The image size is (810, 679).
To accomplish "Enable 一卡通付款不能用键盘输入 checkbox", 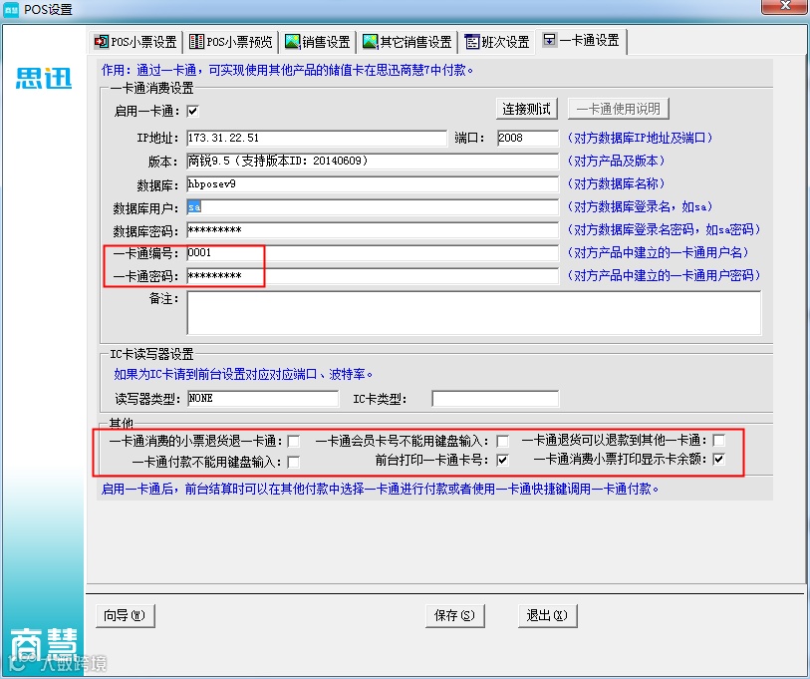I will click(x=294, y=462).
